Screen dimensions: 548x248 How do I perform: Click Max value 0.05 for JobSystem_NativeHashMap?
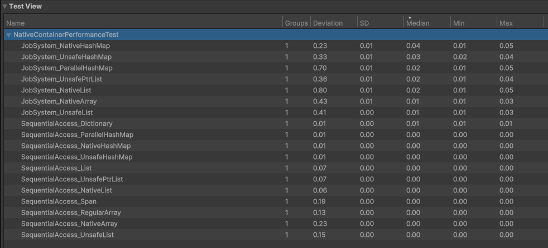506,46
